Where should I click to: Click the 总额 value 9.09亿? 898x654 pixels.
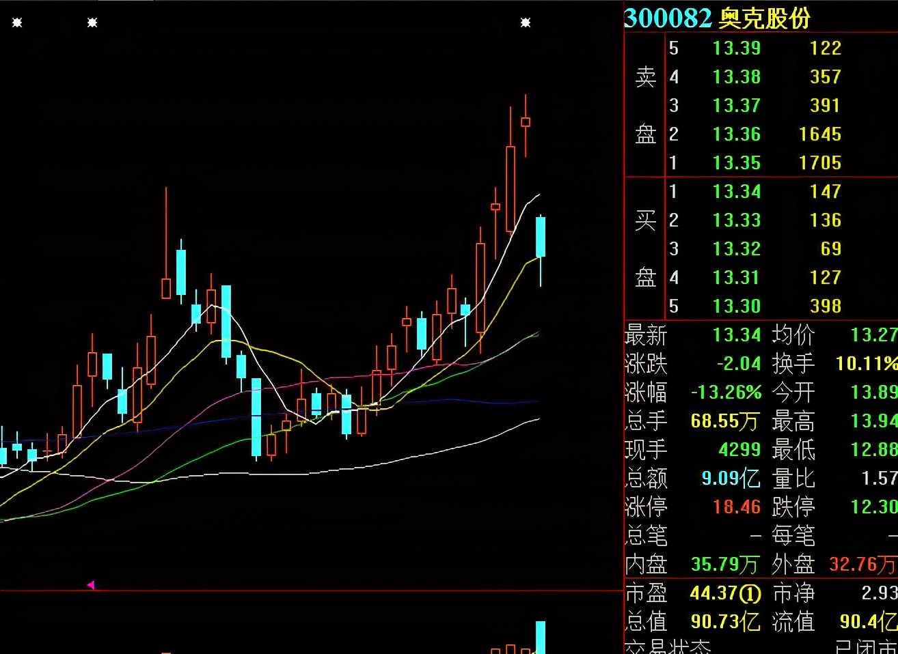point(731,478)
